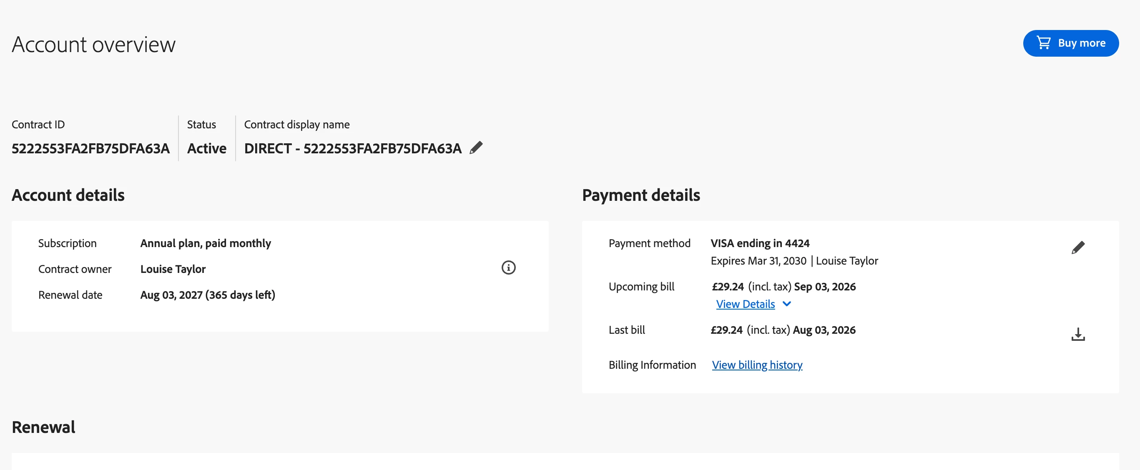Viewport: 1140px width, 470px height.
Task: Click the Annual plan, paid monthly subscription text
Action: [x=205, y=244]
